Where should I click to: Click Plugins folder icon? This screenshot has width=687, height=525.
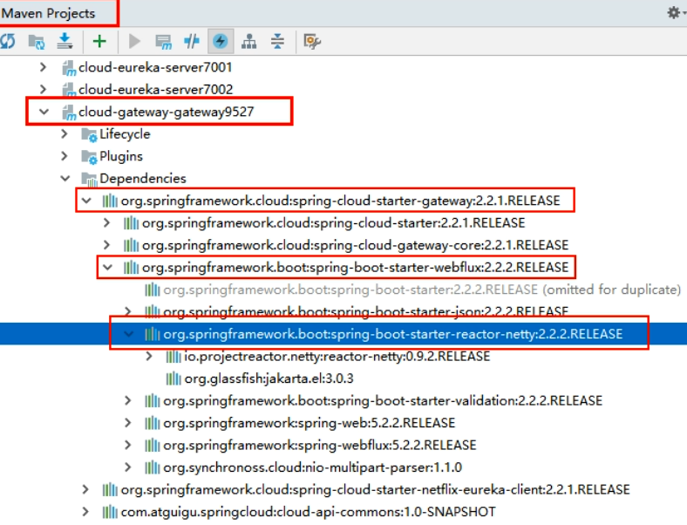pyautogui.click(x=89, y=157)
